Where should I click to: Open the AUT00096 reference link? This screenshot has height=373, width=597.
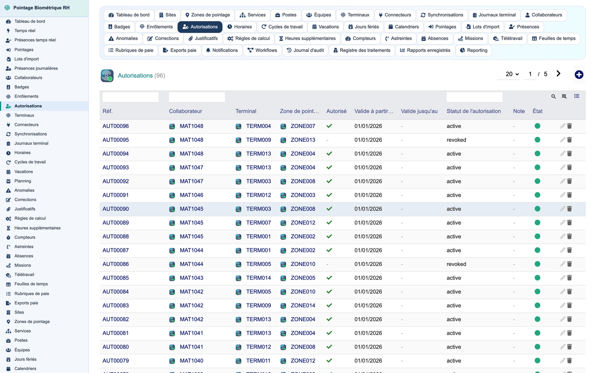[116, 126]
